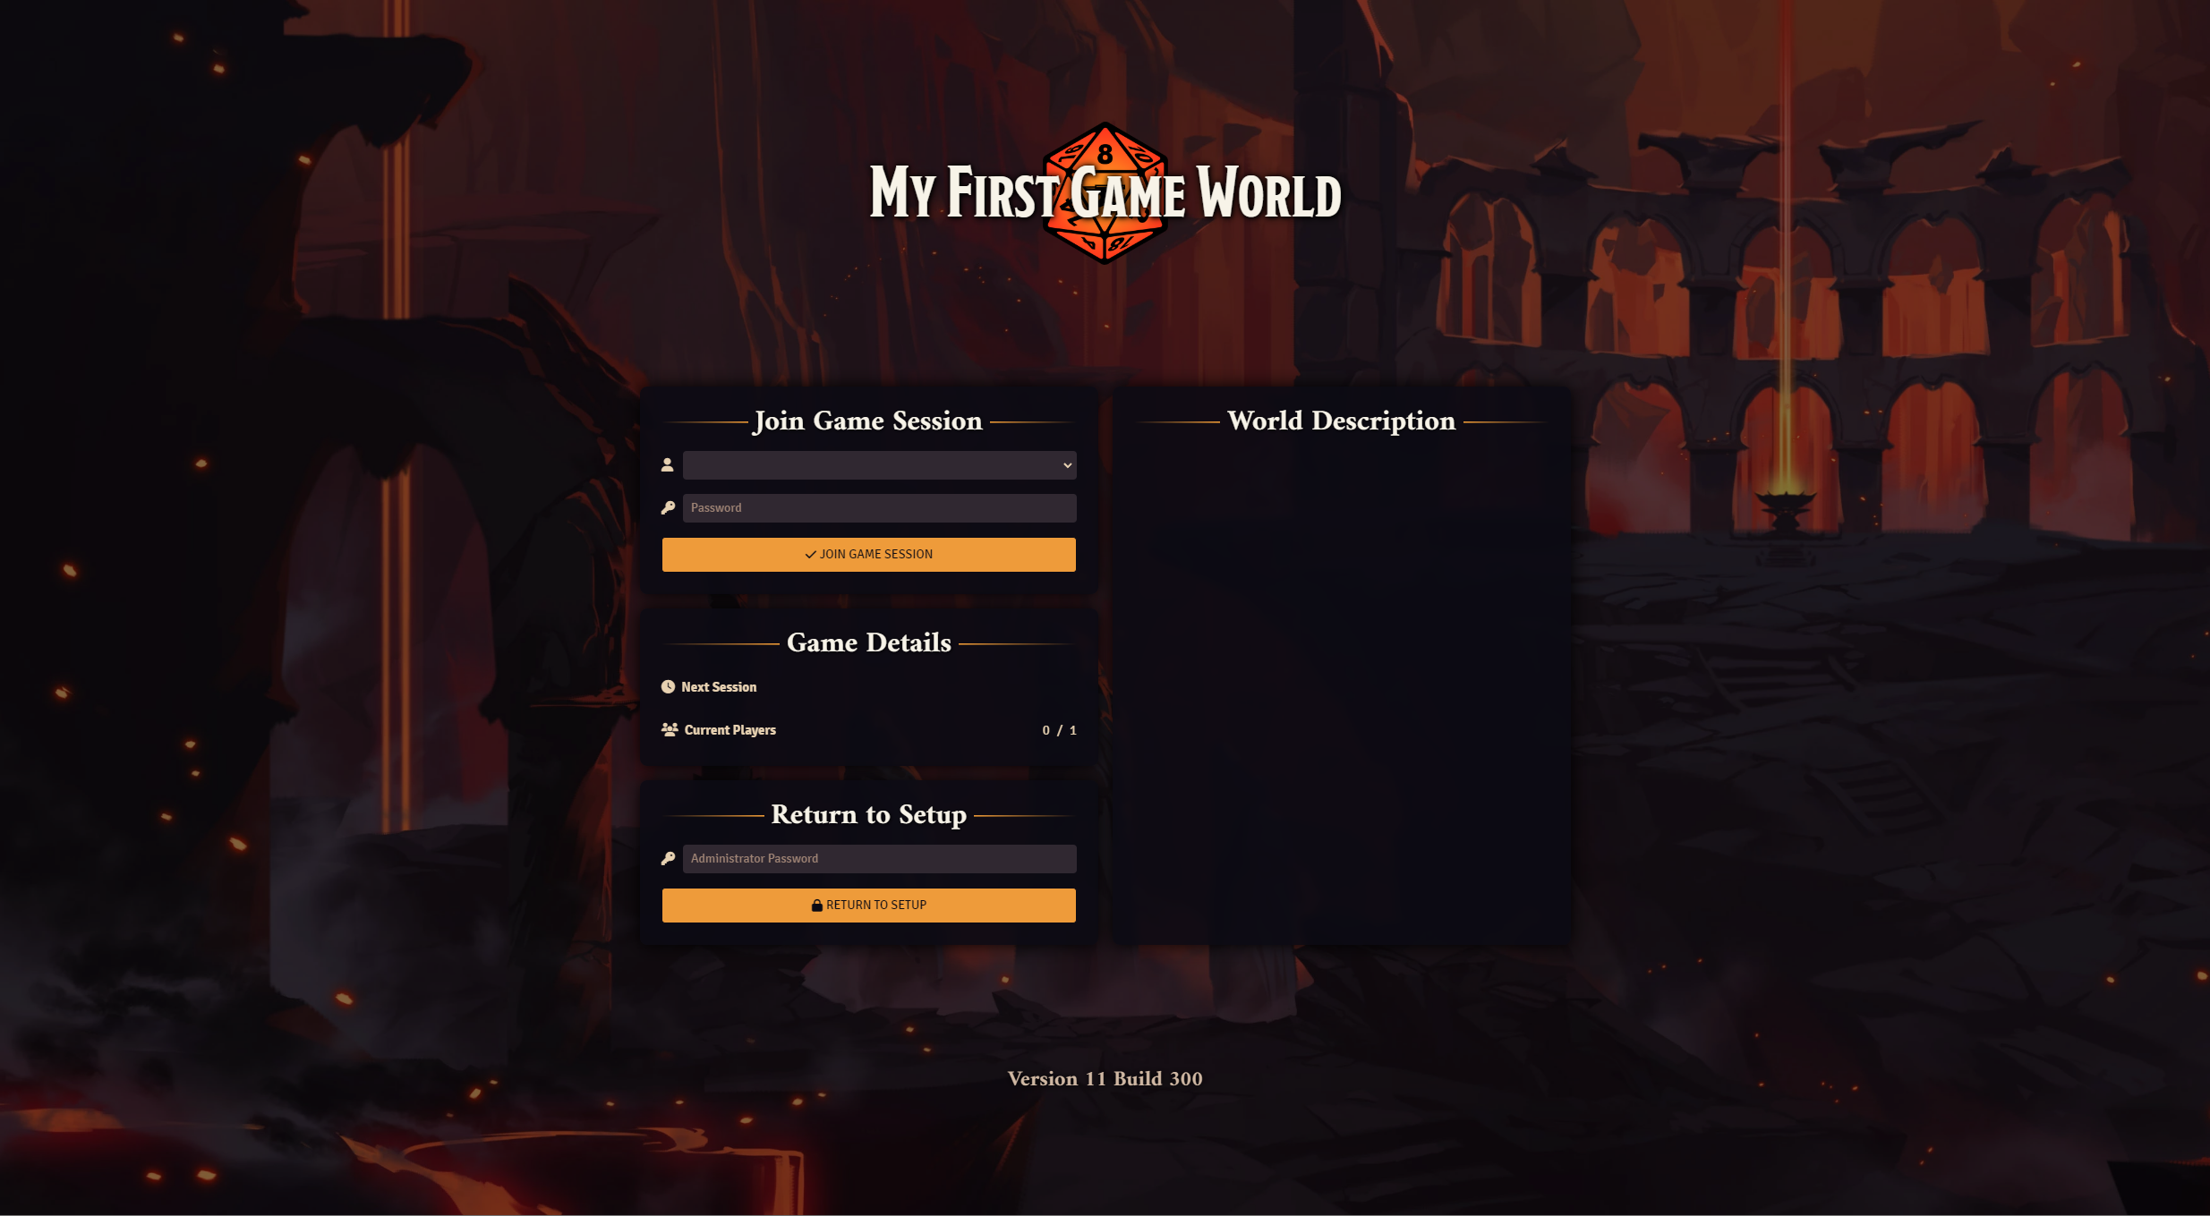Click the clock icon next to Next Session
This screenshot has width=2210, height=1216.
[668, 686]
